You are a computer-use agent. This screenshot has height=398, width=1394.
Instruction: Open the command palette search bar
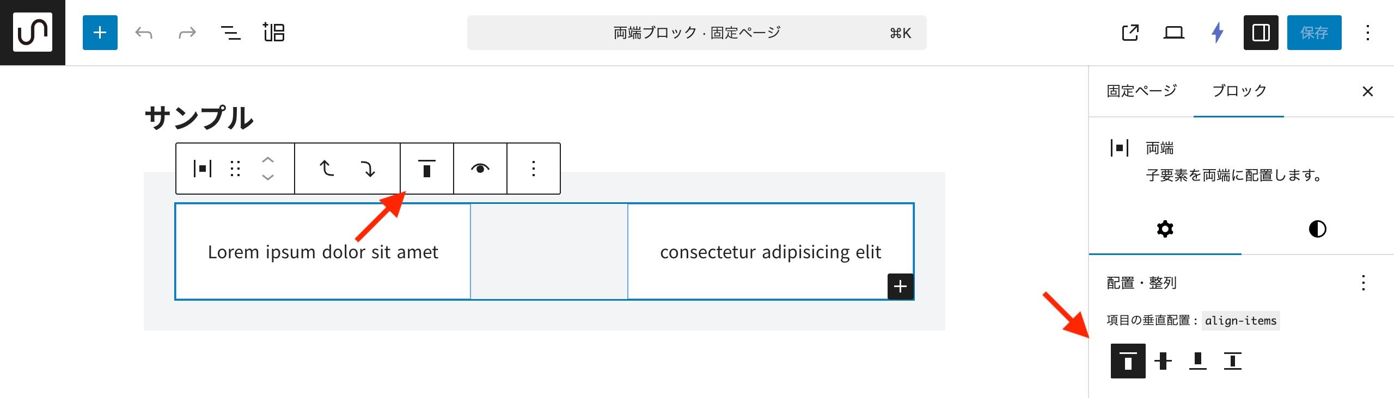tap(696, 33)
